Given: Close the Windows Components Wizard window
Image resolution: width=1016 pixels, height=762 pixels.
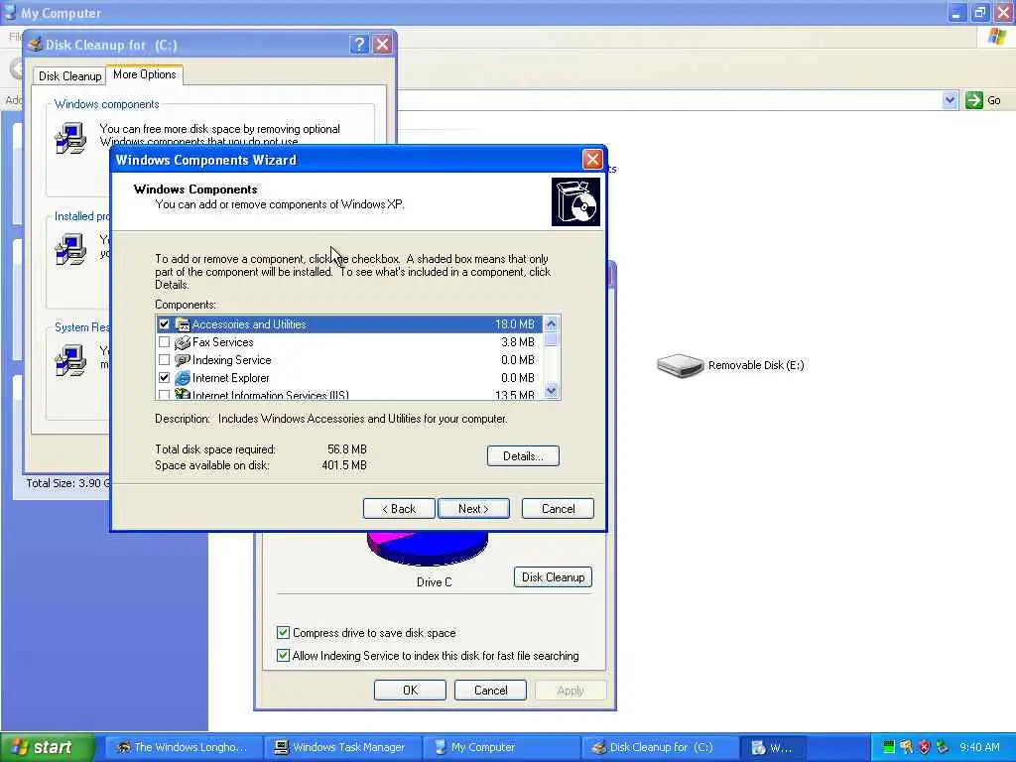Looking at the screenshot, I should coord(592,159).
